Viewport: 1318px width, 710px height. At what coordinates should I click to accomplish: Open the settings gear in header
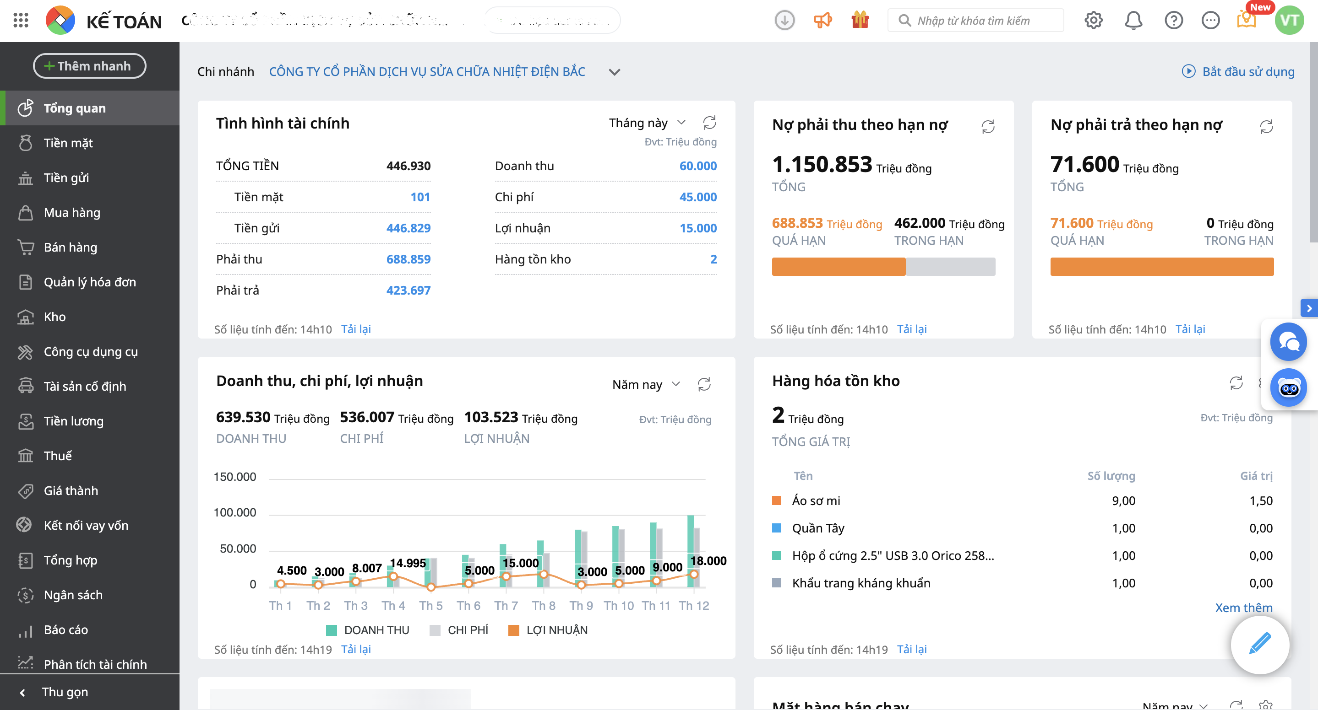tap(1094, 21)
